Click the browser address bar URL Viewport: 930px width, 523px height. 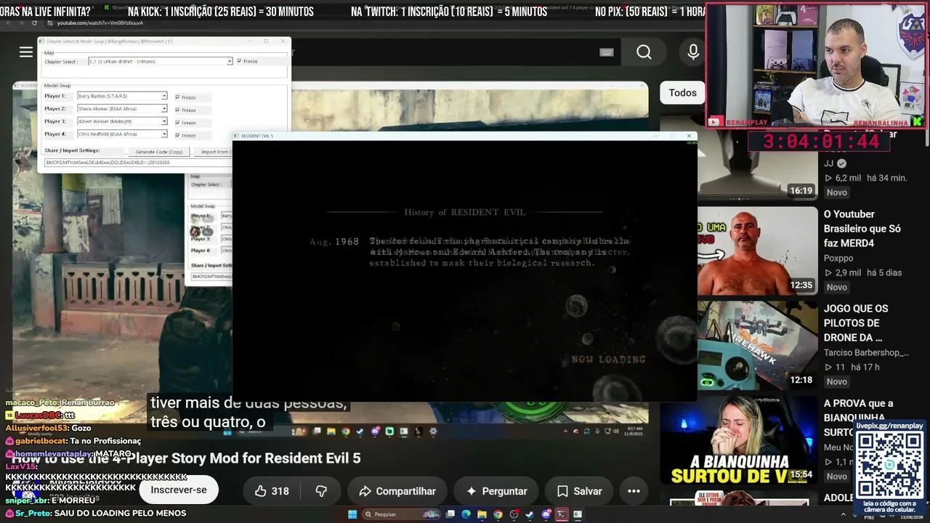100,23
